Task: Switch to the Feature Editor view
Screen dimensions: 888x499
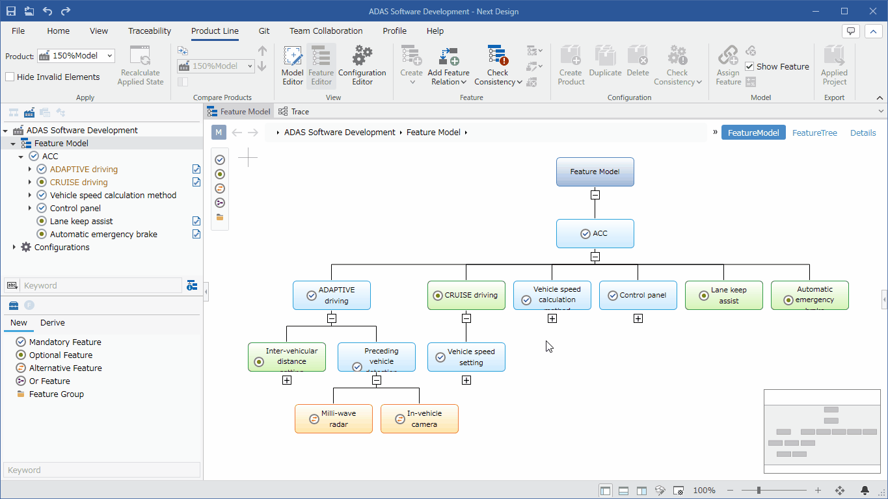Action: click(x=321, y=66)
